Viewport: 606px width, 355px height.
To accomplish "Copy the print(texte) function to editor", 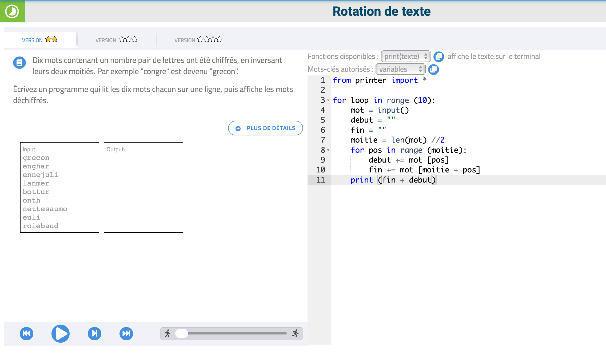I will [x=438, y=57].
